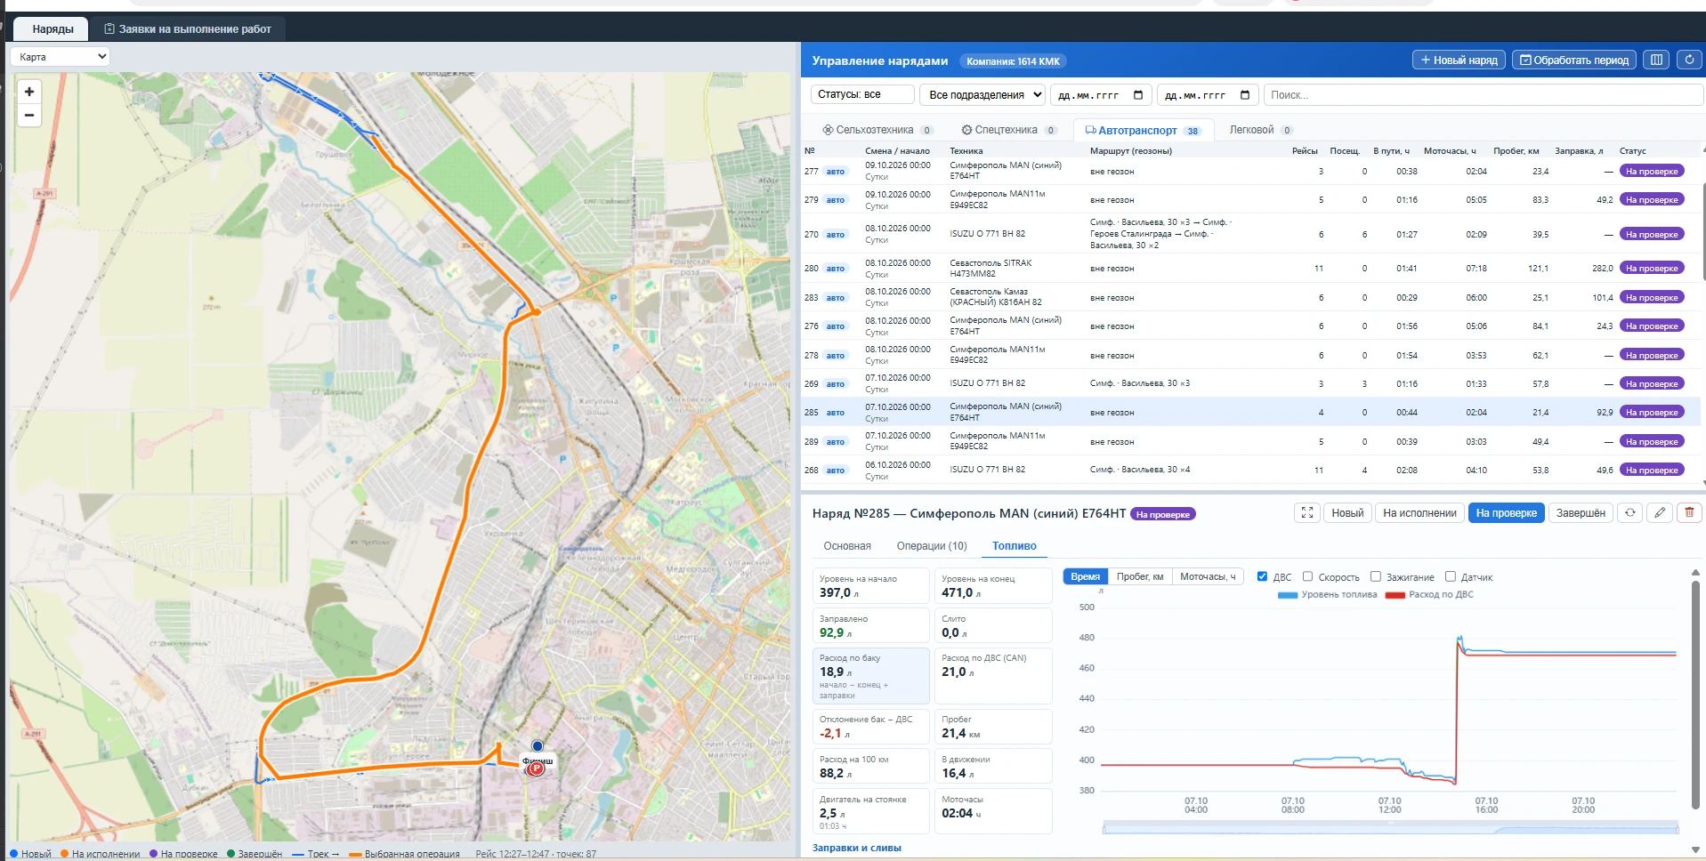Open the Сельхозтехника tab
The height and width of the screenshot is (861, 1706).
pyautogui.click(x=877, y=130)
